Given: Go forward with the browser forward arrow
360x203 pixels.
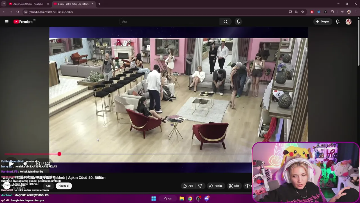Looking at the screenshot, I should click(x=11, y=12).
